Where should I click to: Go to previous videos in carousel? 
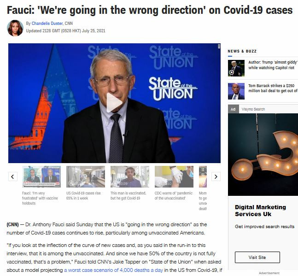tap(13, 176)
